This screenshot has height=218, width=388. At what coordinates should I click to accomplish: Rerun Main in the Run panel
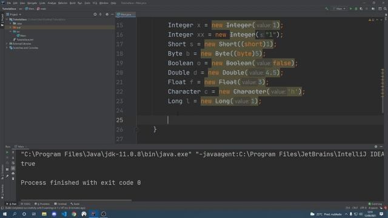[x=7, y=153]
